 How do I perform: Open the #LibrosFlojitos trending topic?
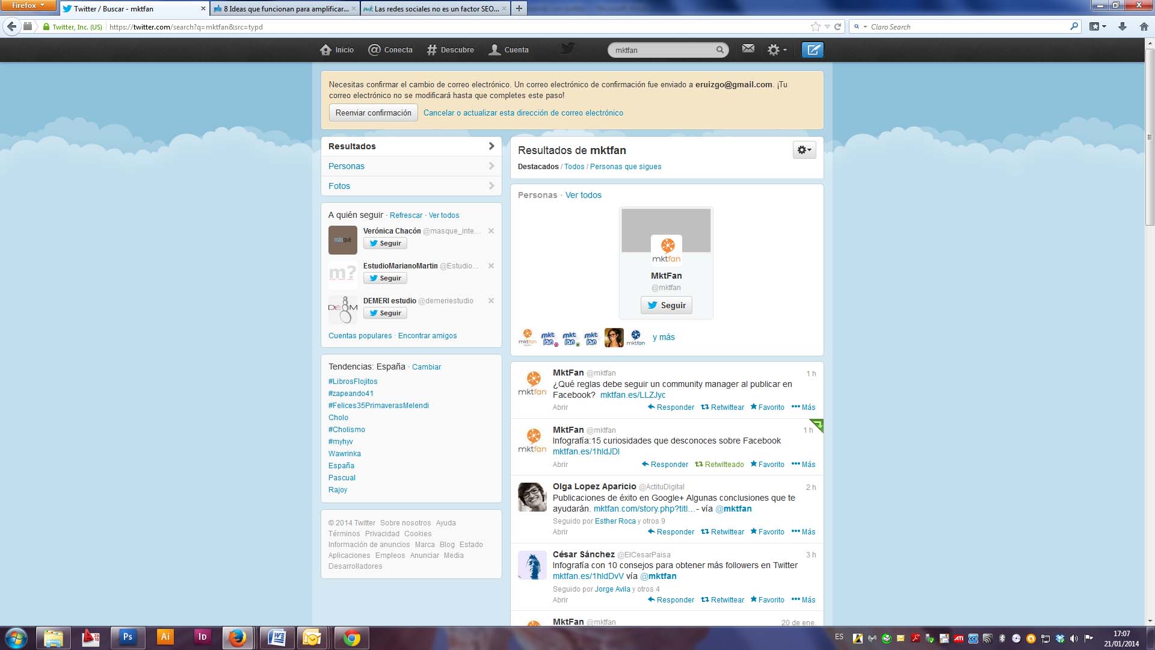click(x=353, y=382)
